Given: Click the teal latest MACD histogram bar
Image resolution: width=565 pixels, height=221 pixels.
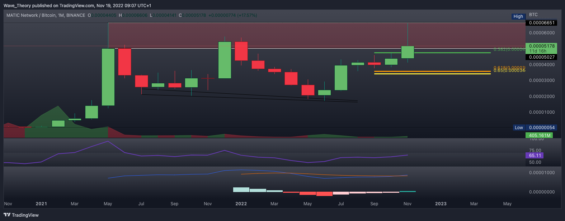Looking at the screenshot, I should (408, 191).
